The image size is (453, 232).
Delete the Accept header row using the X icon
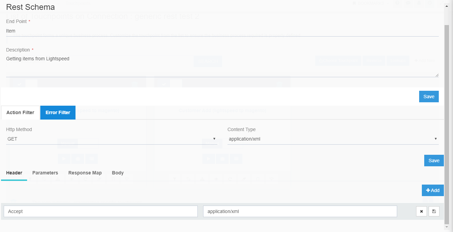coord(421,211)
